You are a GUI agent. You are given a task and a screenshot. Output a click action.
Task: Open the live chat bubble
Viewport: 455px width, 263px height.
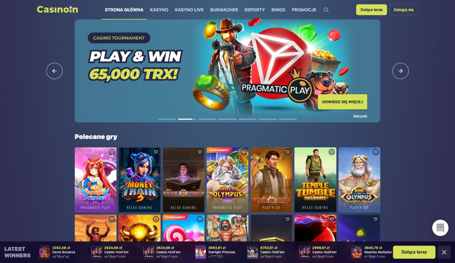click(x=440, y=228)
